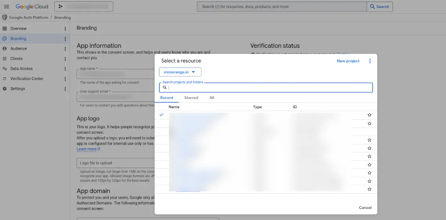Open more options next to Clients

[65, 59]
